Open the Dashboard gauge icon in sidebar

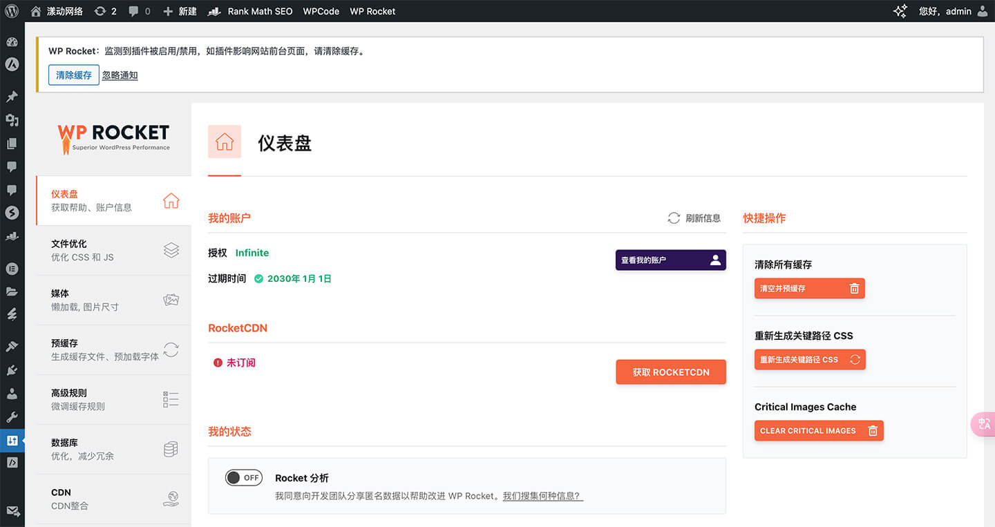[x=12, y=42]
